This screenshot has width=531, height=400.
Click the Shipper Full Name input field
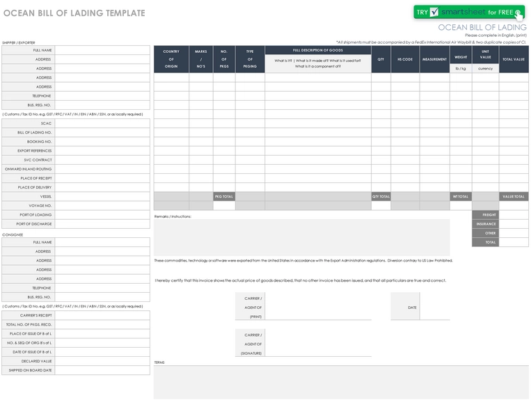(102, 50)
